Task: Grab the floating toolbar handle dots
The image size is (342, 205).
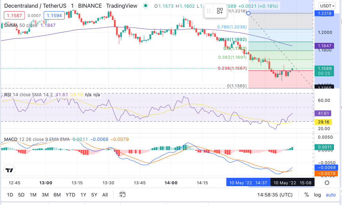Action: coord(209,11)
